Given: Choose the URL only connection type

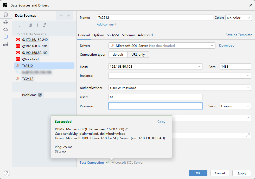Looking at the screenshot, I should coord(138,55).
